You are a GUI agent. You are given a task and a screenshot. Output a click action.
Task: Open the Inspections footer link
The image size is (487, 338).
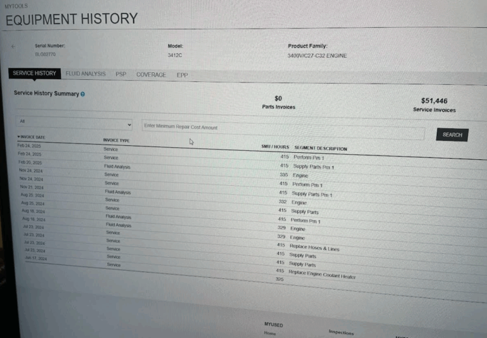pos(341,332)
